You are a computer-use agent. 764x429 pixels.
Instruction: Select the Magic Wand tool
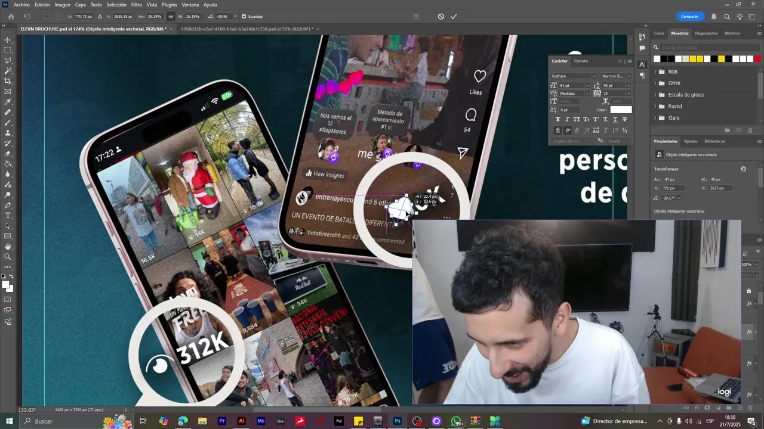click(8, 71)
